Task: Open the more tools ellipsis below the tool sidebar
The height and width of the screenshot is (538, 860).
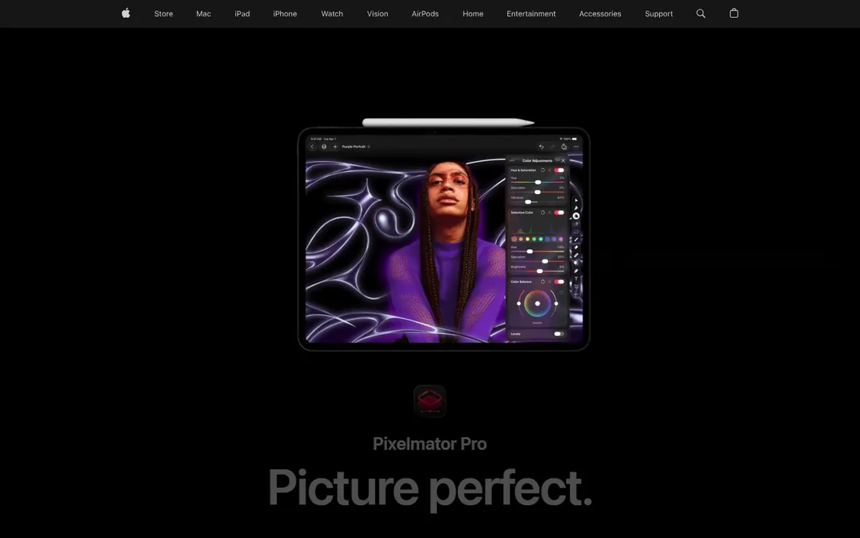Action: [x=576, y=295]
